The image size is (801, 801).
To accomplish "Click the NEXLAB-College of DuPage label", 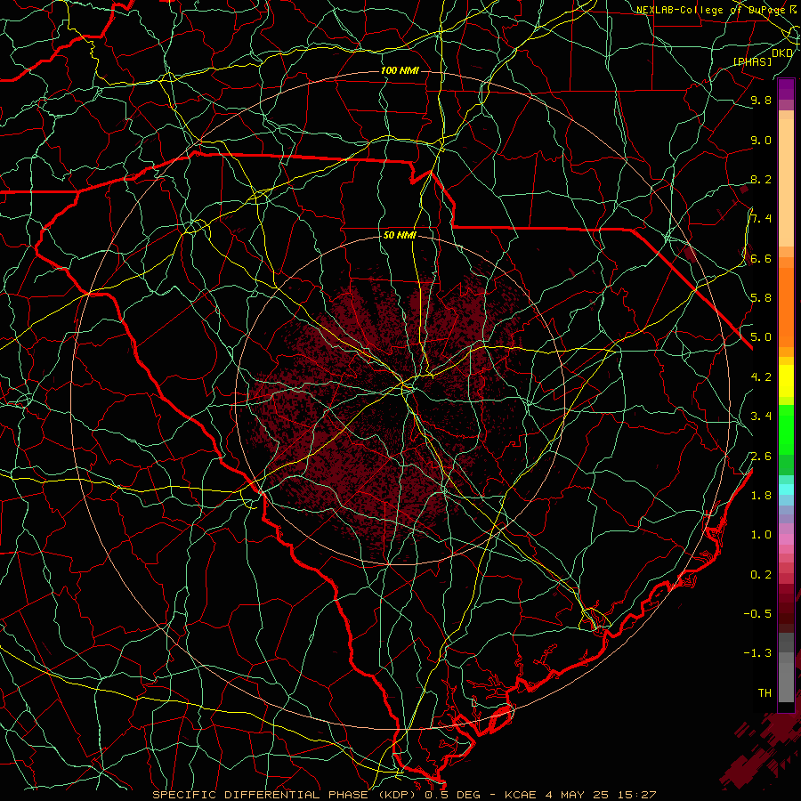I will tap(718, 10).
